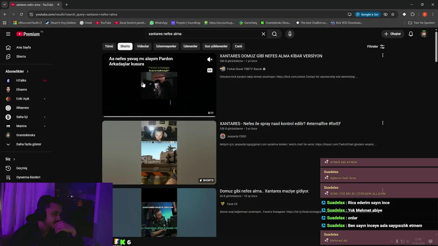Open the Furkan Burak 'FBBTV' Bayrak channel
Screen dimensions: 438x246
[x=244, y=69]
